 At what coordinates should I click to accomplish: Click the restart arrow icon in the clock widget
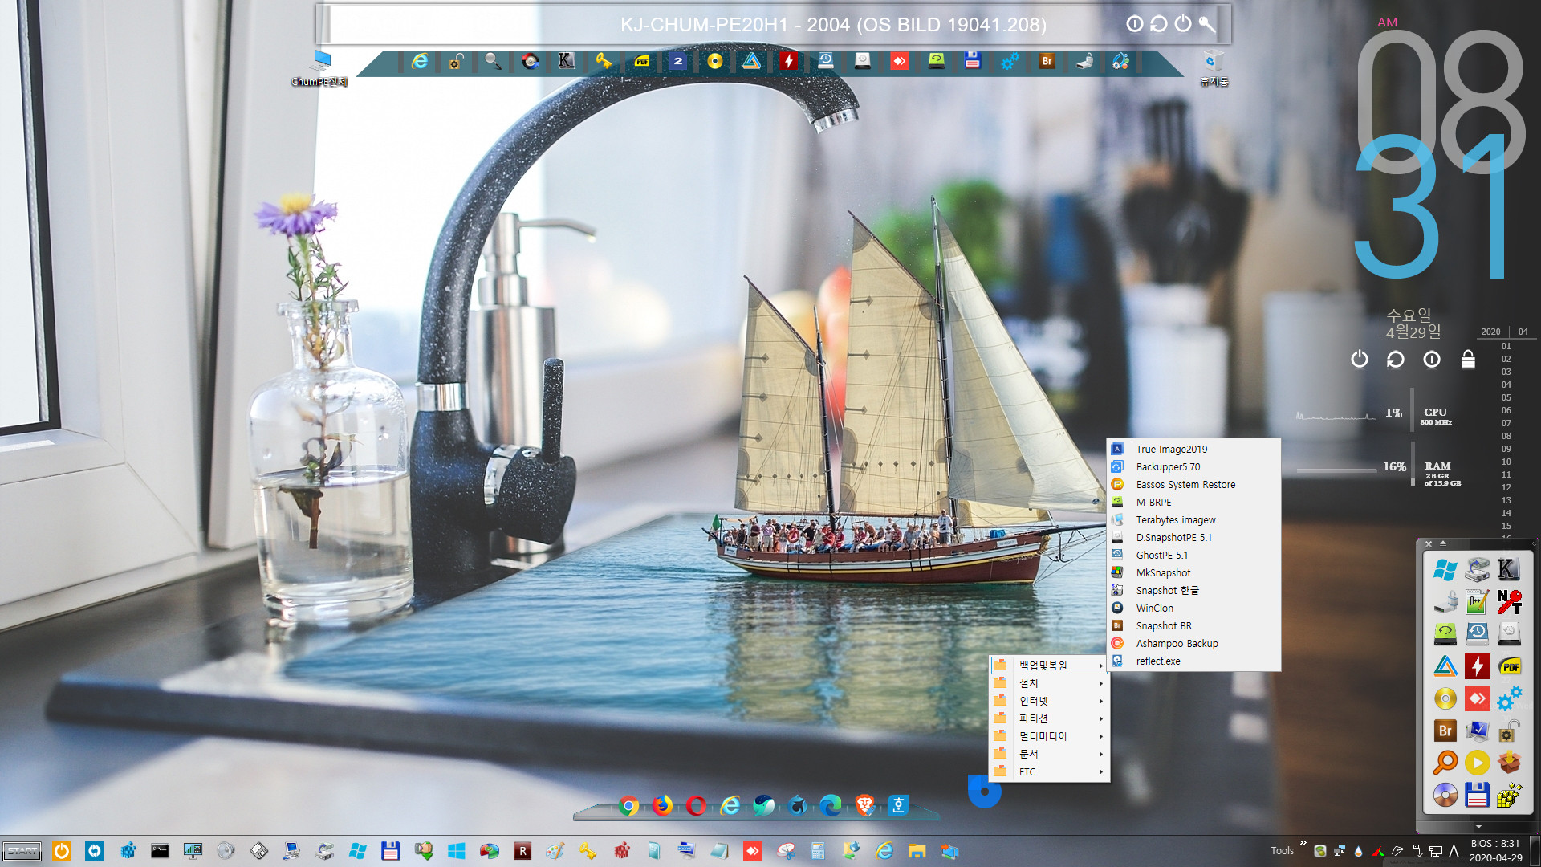(x=1396, y=359)
